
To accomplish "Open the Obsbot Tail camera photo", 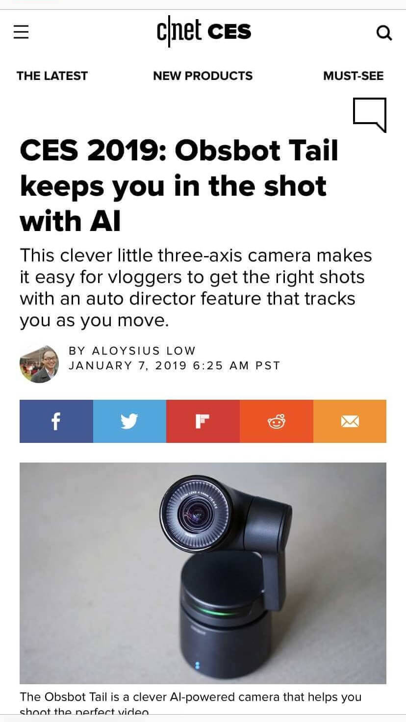I will (203, 573).
